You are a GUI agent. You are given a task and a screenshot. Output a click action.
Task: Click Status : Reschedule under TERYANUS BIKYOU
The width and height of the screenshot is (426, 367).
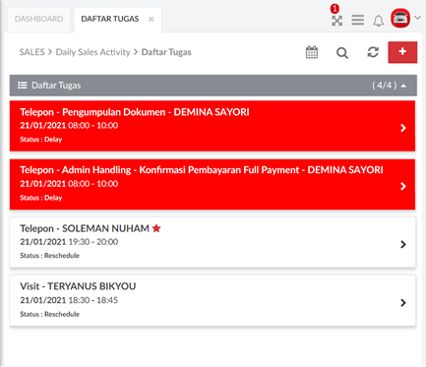tap(49, 314)
